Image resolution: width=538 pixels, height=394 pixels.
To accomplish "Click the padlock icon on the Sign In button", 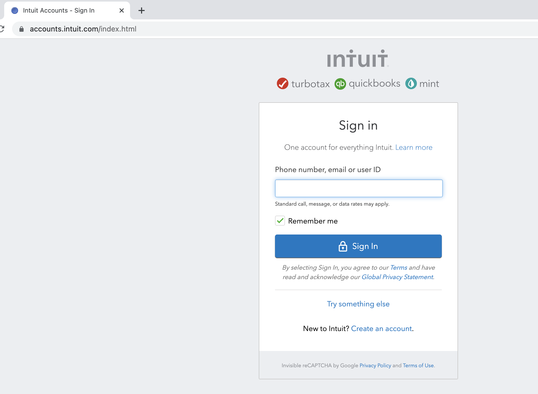I will click(343, 246).
